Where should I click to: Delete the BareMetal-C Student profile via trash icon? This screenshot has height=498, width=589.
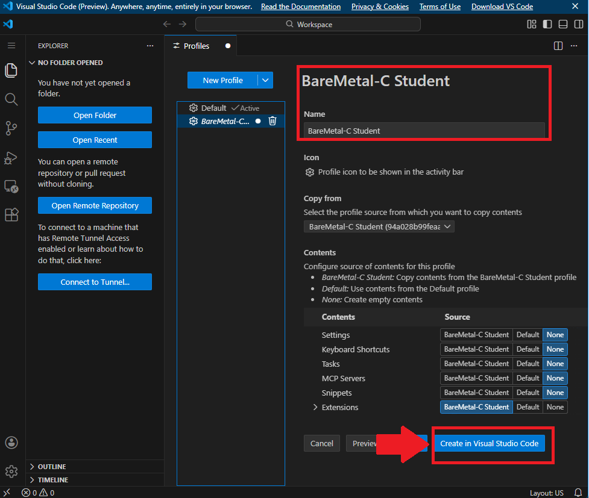[272, 121]
